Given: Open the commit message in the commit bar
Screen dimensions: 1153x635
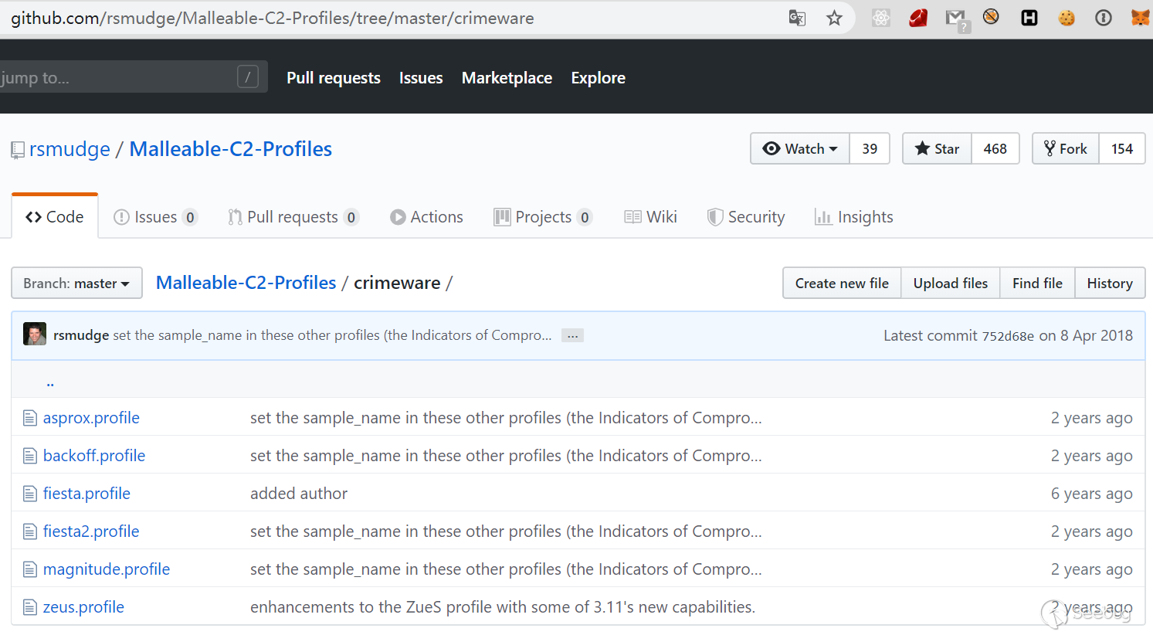Looking at the screenshot, I should click(x=332, y=335).
